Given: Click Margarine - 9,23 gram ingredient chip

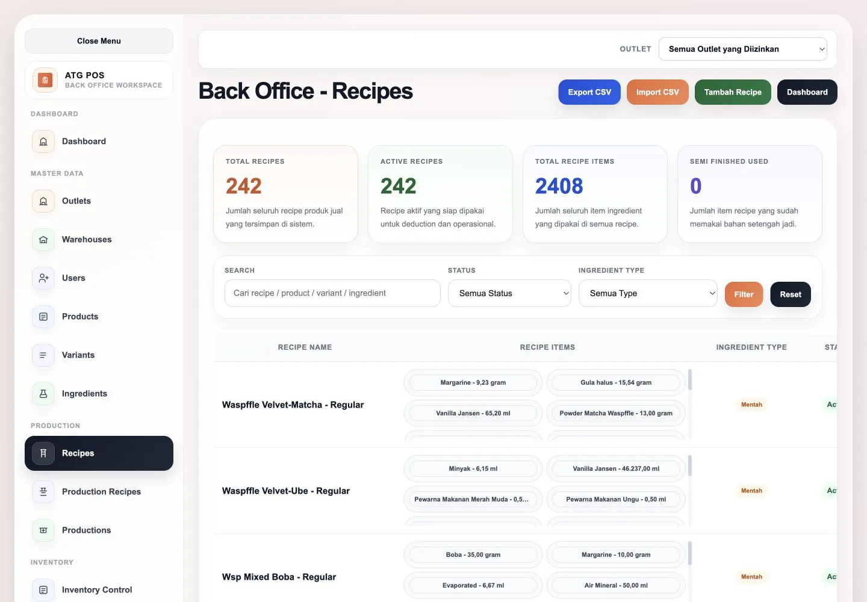Looking at the screenshot, I should pyautogui.click(x=473, y=382).
